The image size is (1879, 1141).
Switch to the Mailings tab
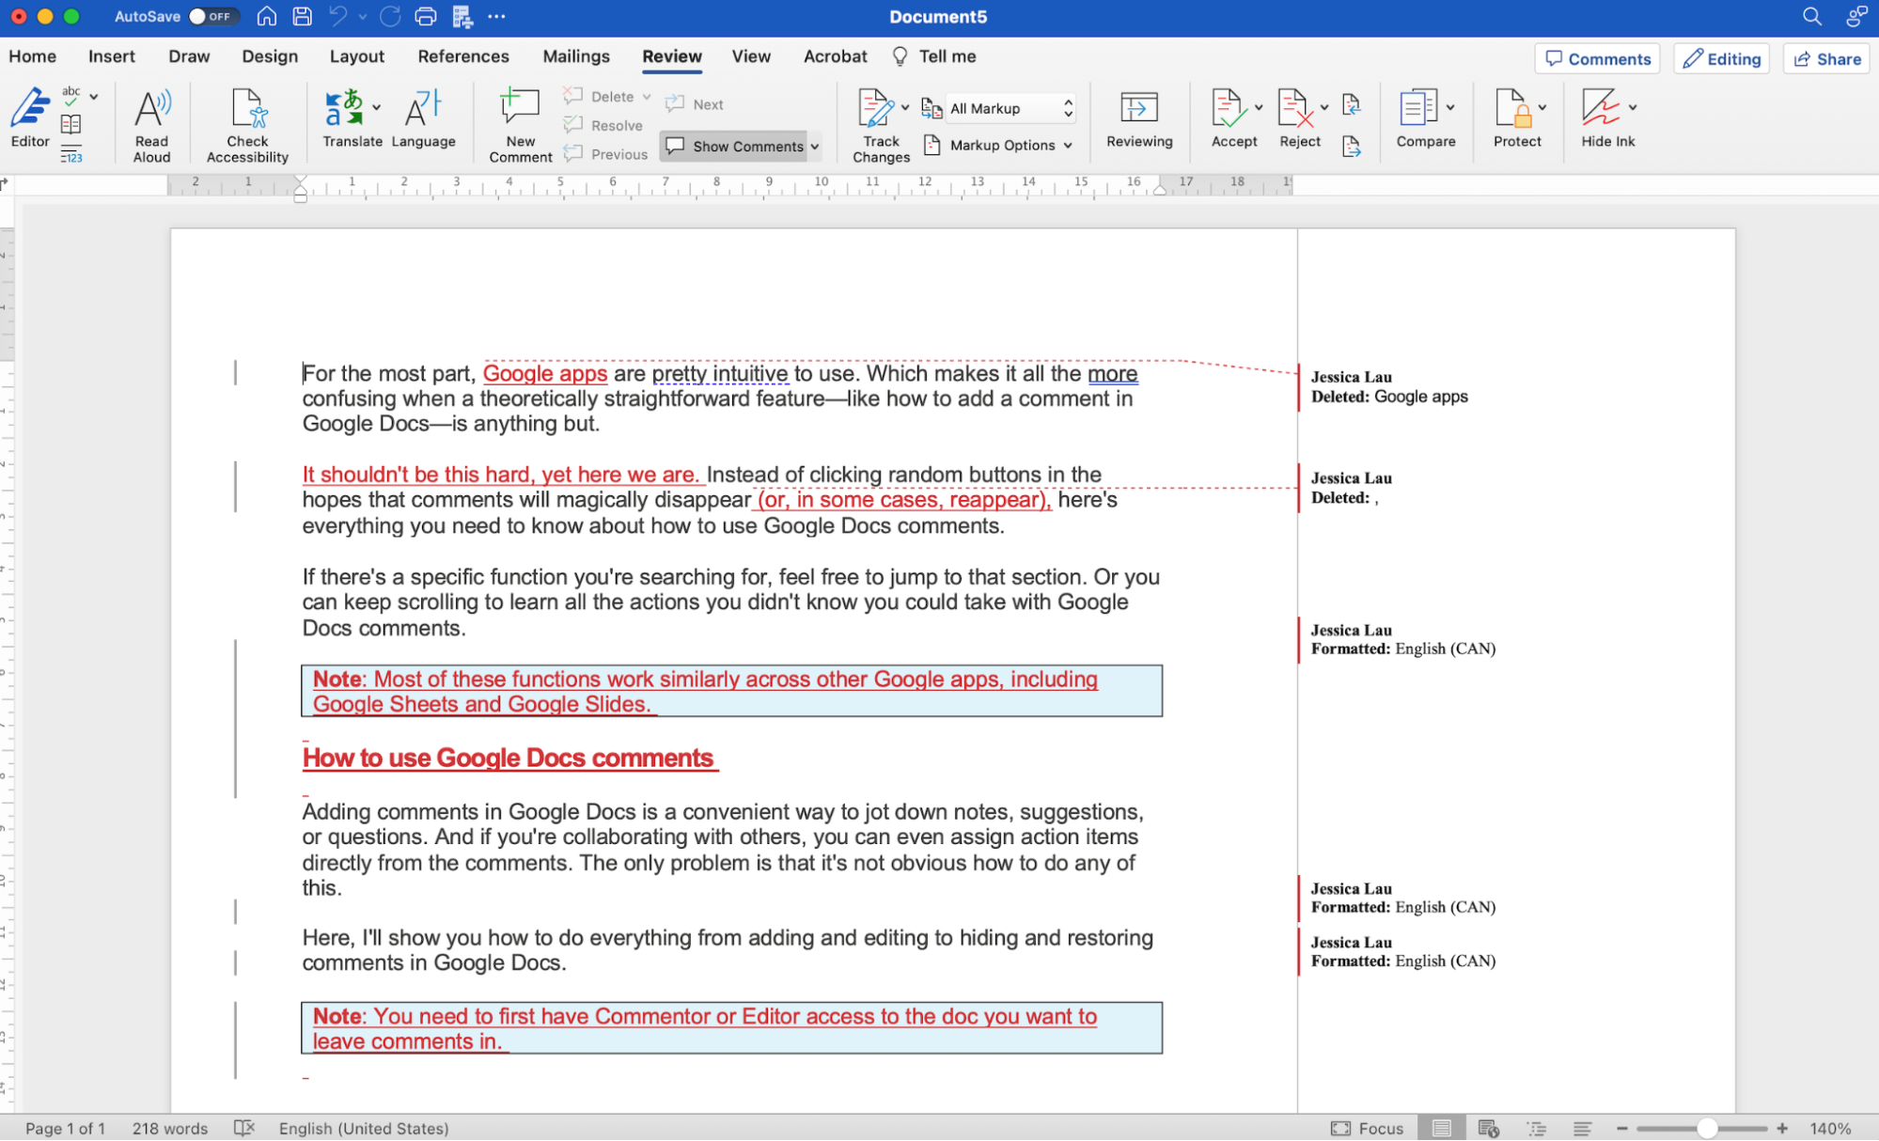[576, 56]
